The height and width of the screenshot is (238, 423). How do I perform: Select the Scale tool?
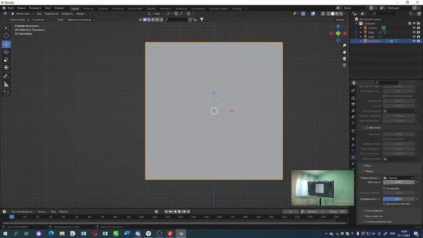coord(6,59)
